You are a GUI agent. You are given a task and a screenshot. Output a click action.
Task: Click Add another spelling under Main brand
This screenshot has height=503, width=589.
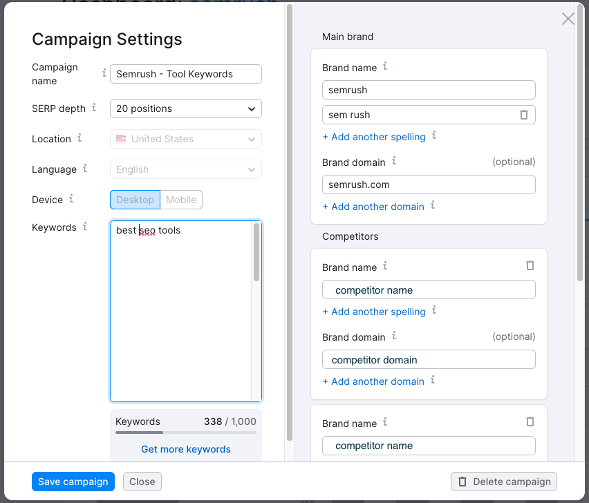pyautogui.click(x=374, y=137)
